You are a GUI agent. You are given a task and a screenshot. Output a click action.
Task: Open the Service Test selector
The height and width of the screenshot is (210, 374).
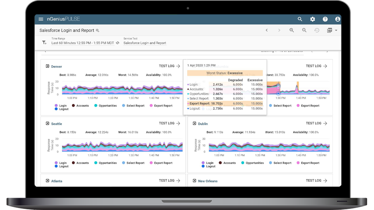click(x=145, y=43)
